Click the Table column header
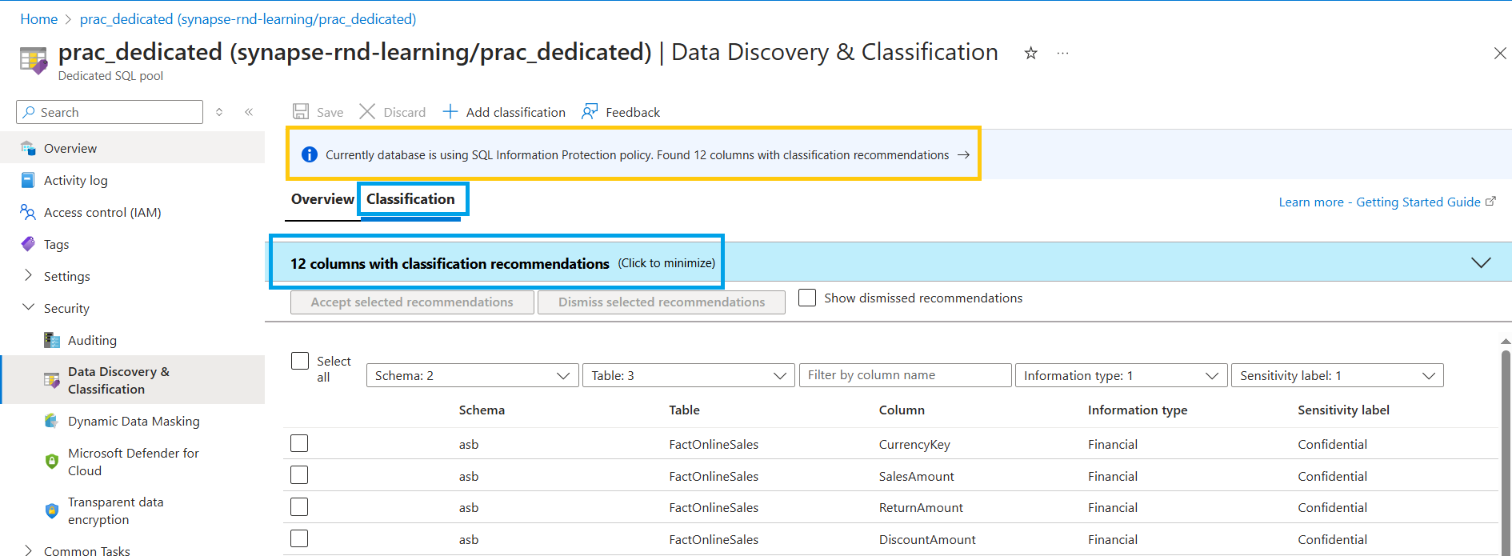This screenshot has width=1512, height=556. coord(684,410)
